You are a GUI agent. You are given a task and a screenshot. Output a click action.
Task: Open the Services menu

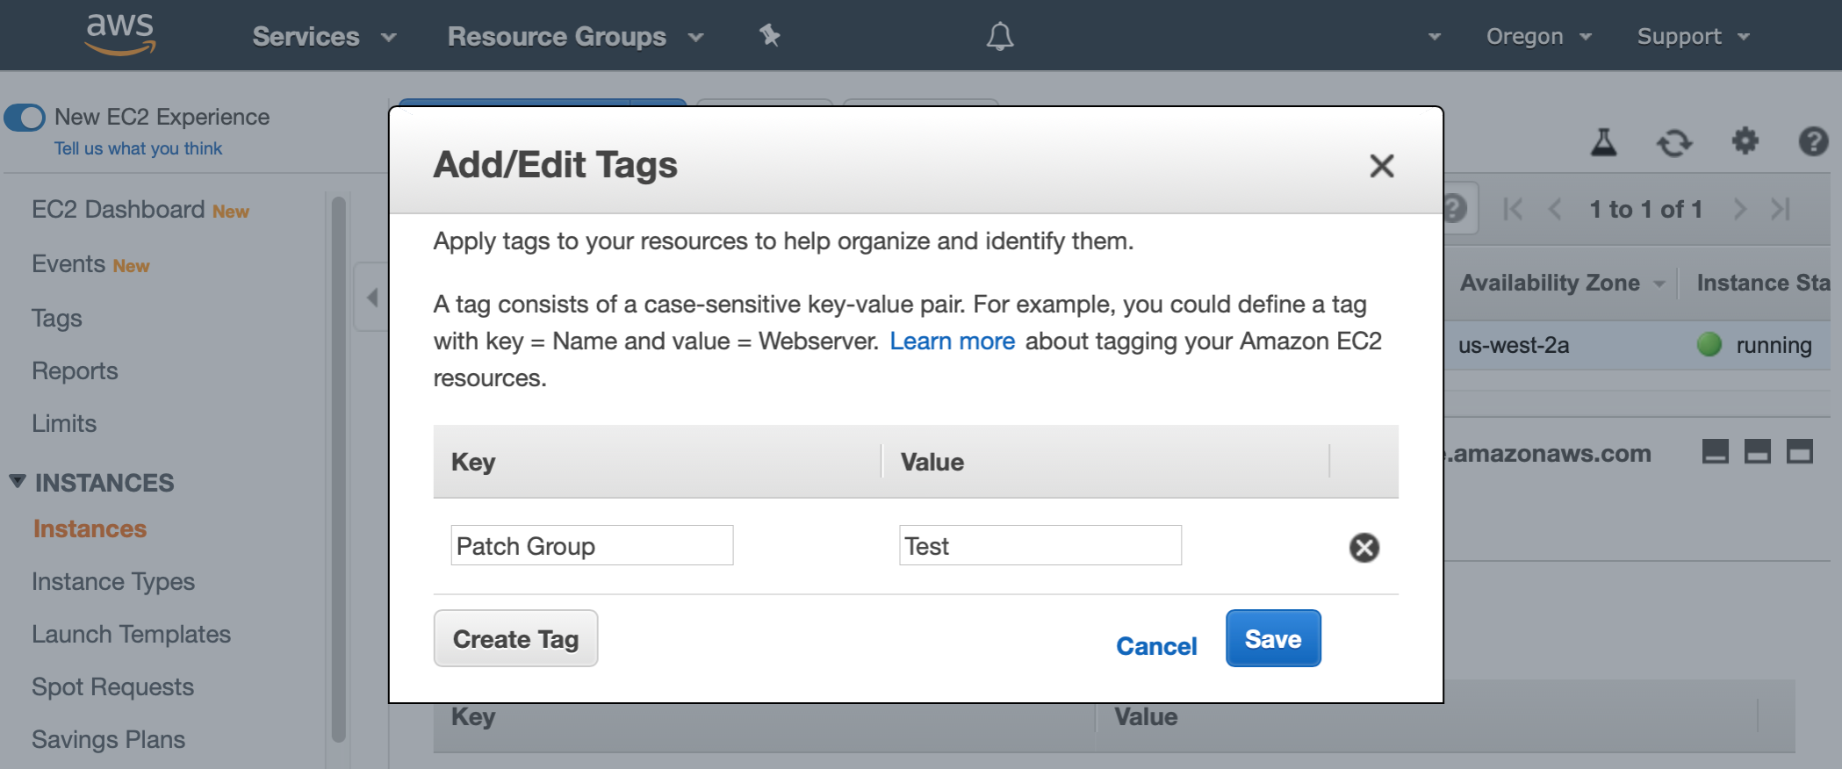coord(324,36)
